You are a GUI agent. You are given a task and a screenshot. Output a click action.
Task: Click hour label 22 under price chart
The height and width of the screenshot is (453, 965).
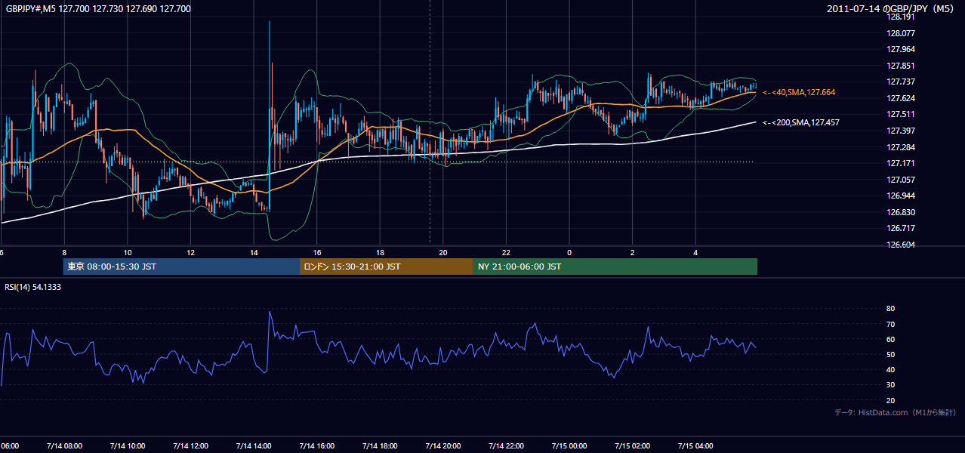[507, 253]
